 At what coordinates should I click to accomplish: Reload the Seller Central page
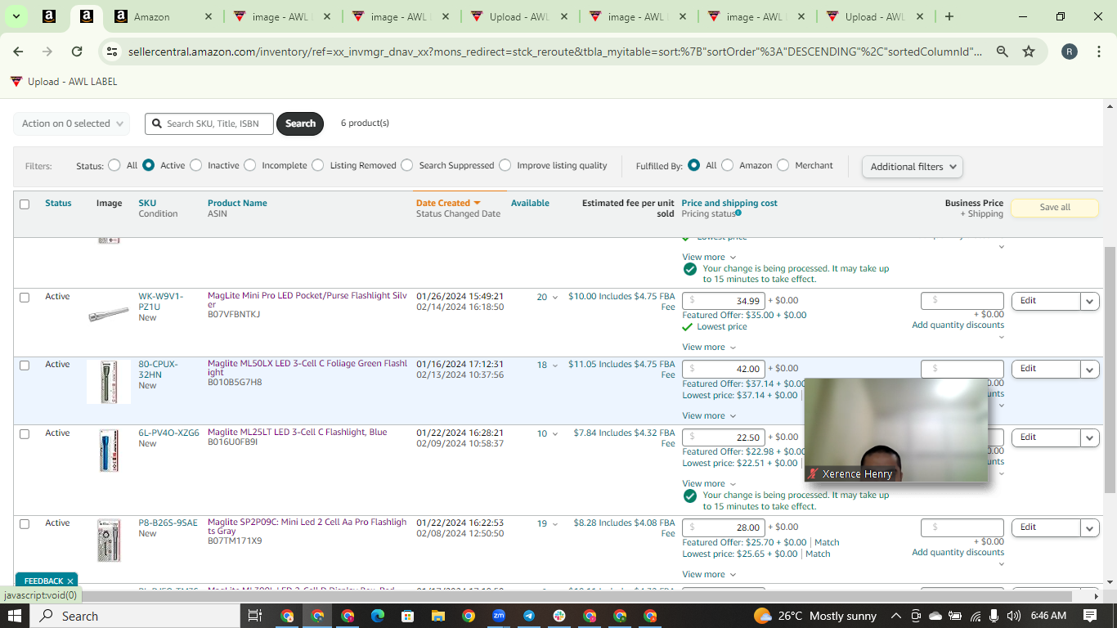click(77, 52)
